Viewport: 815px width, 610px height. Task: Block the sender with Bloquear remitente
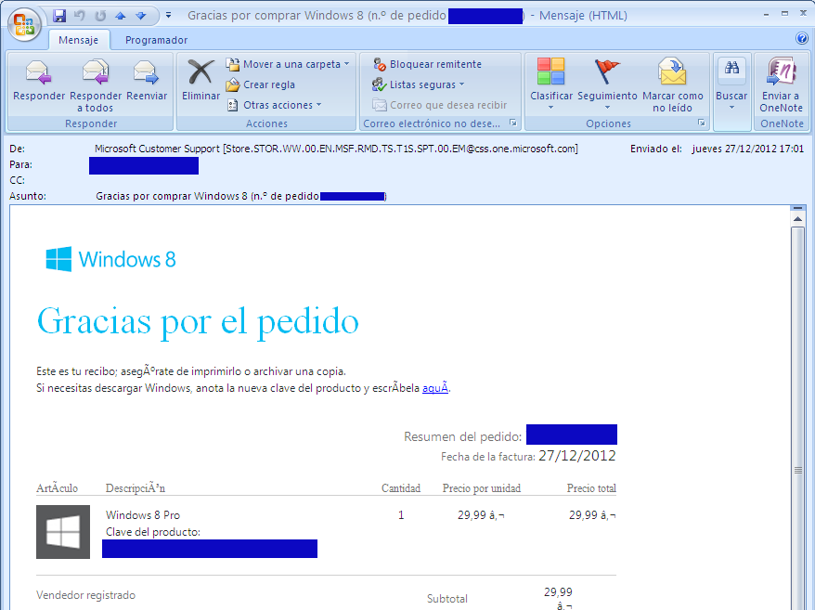[x=427, y=64]
